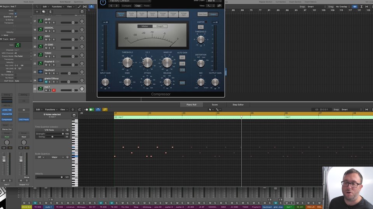Toggle the Mute checkbox in Region inspector
The image size is (373, 209).
[x=16, y=10]
